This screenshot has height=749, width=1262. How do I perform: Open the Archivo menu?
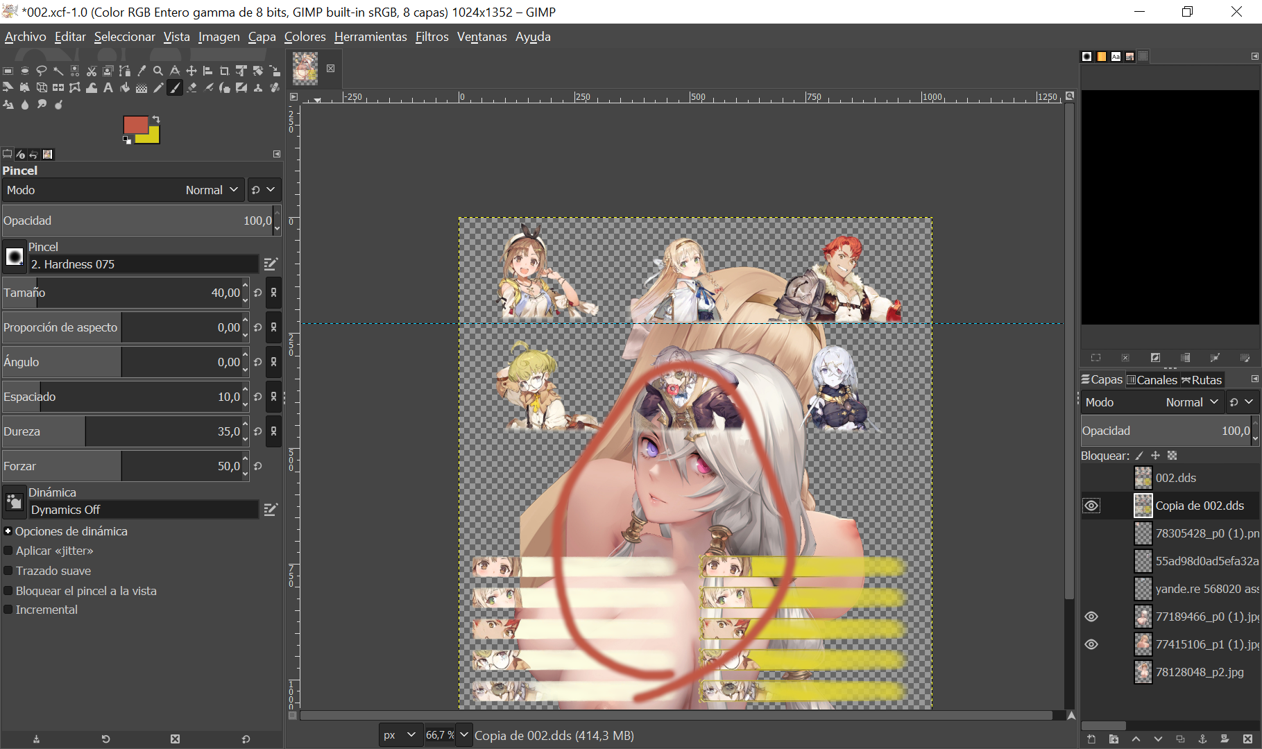click(26, 37)
